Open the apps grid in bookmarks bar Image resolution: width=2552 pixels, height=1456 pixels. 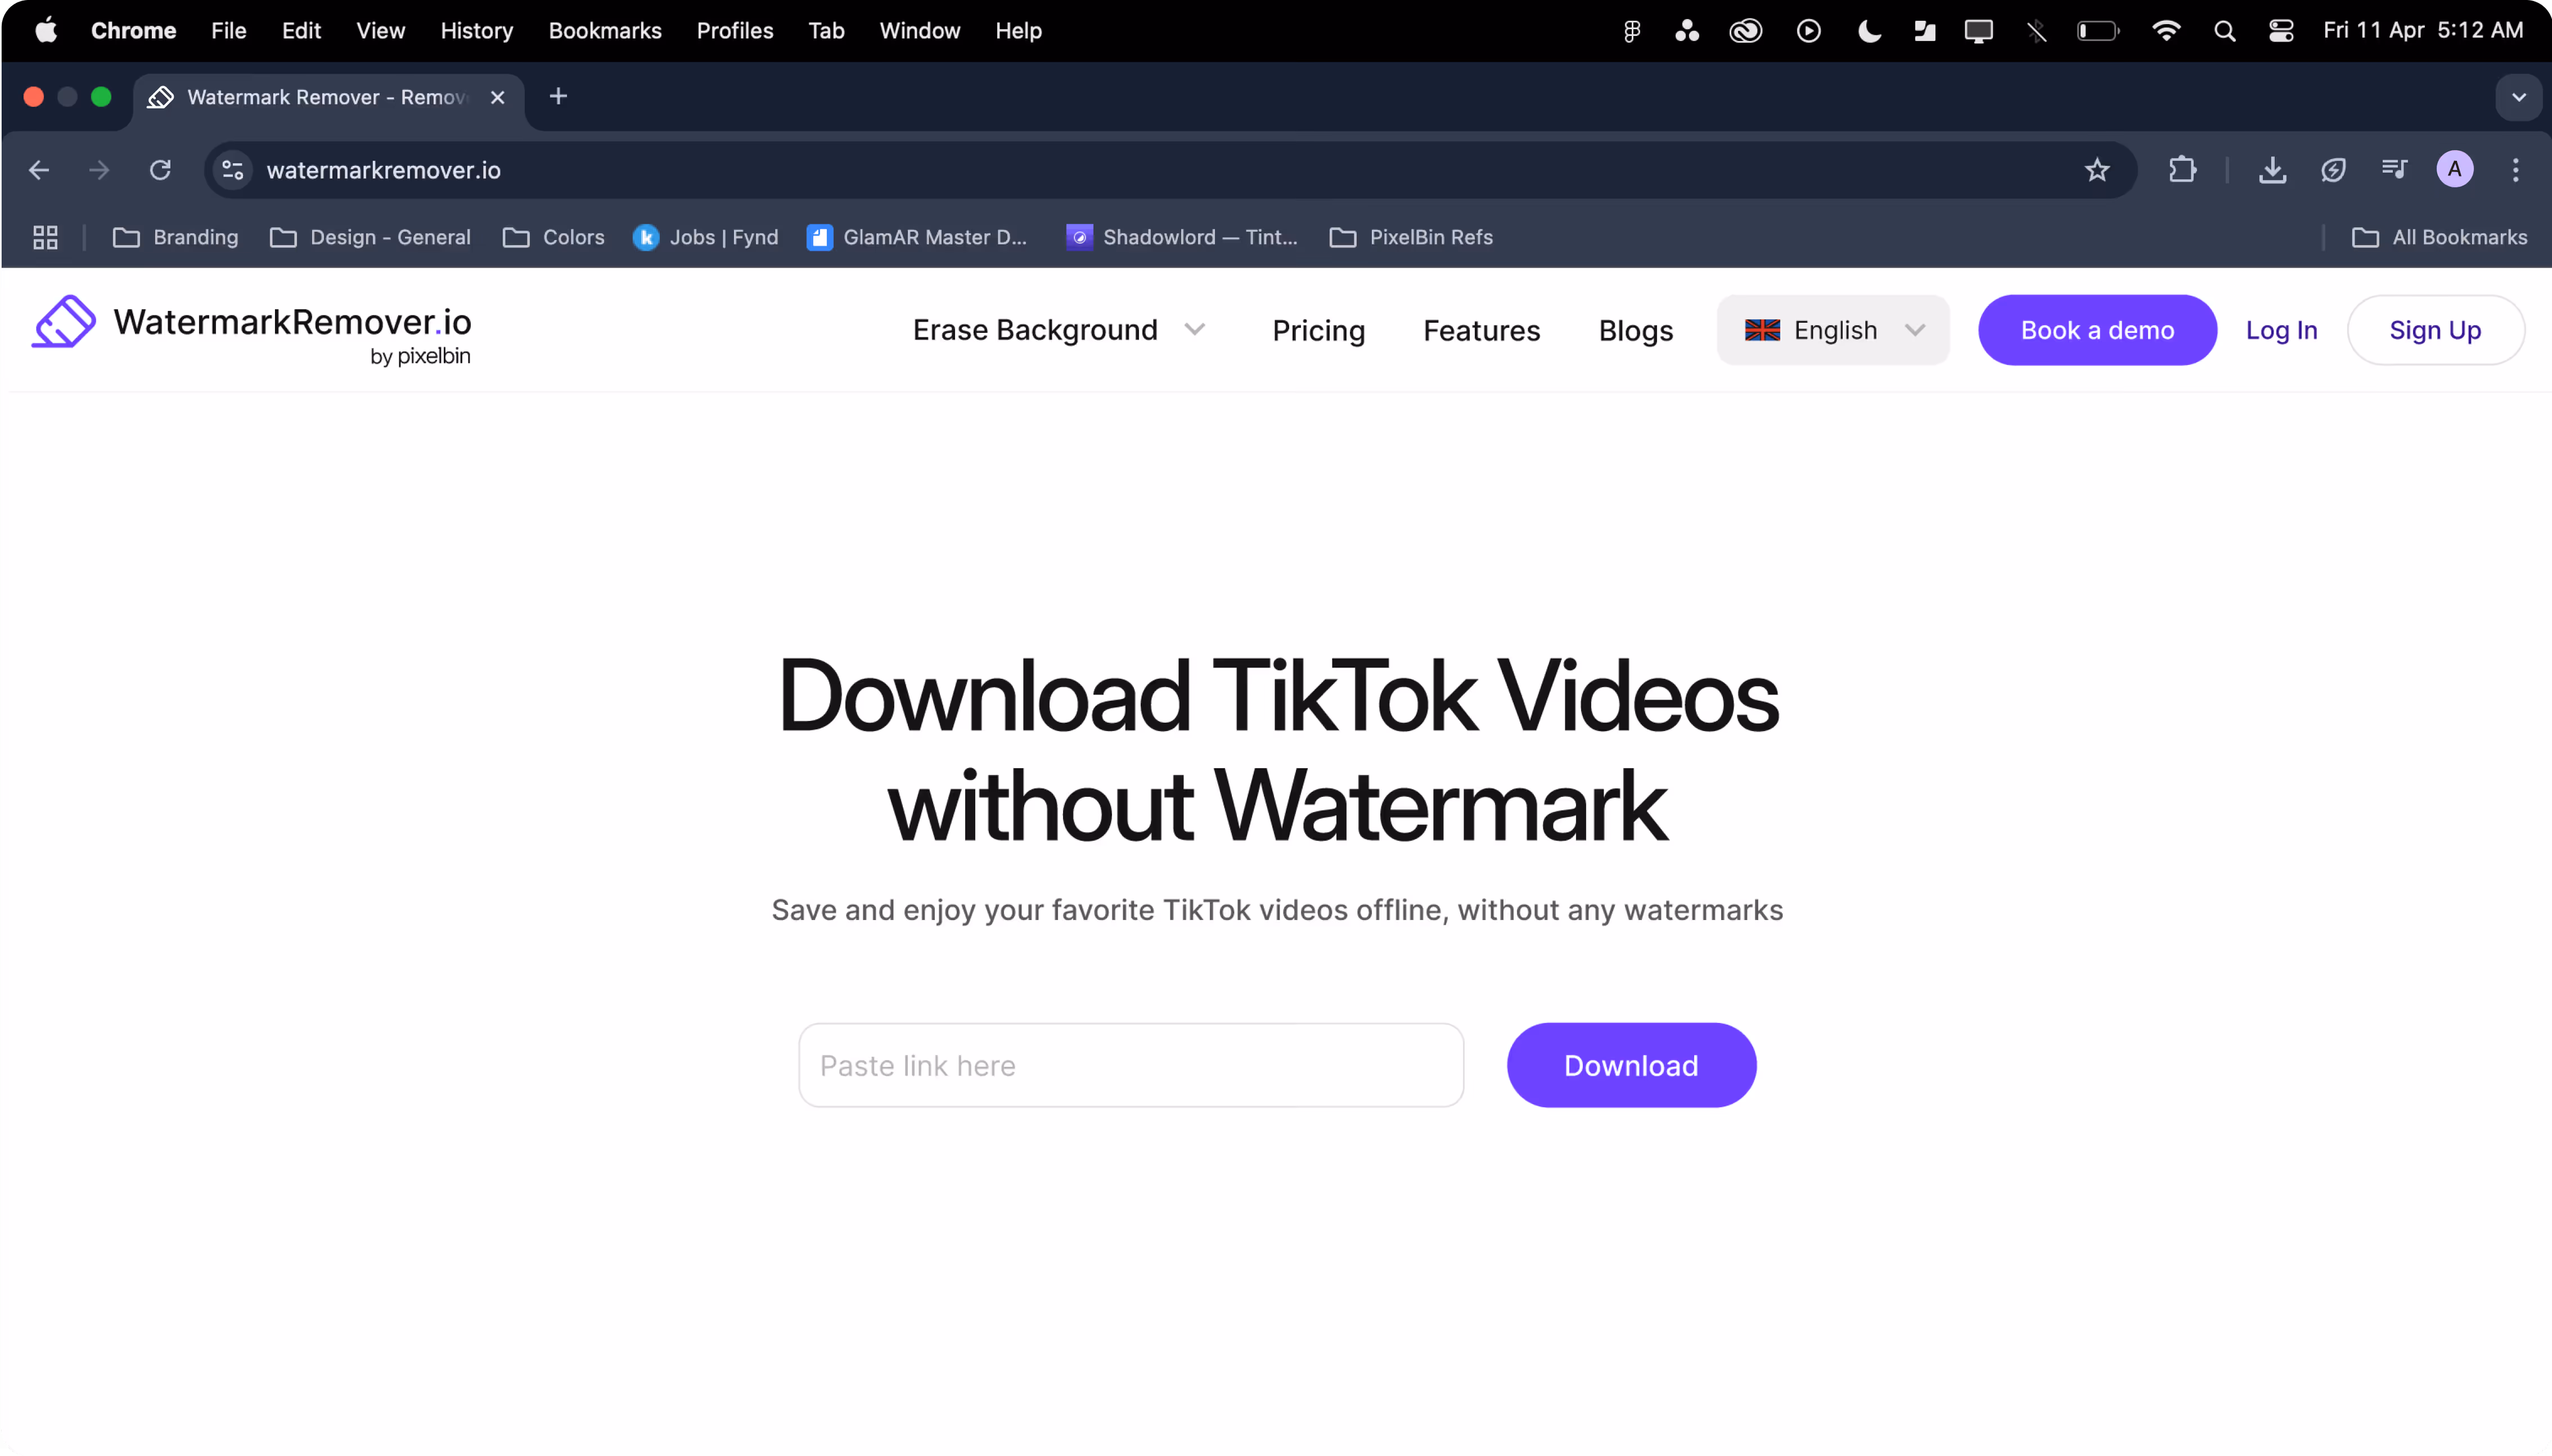[45, 237]
